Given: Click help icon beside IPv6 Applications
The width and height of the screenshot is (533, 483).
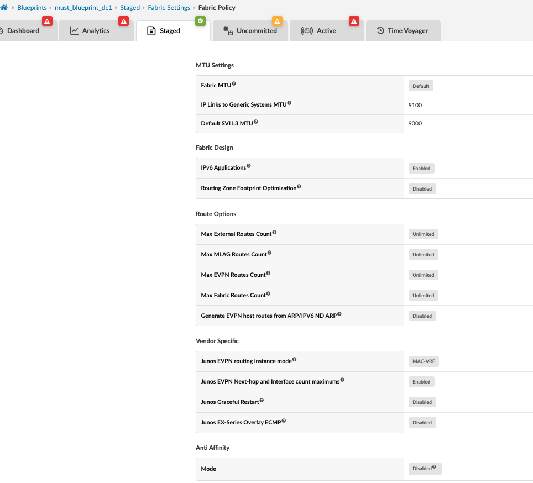Looking at the screenshot, I should coord(249,166).
